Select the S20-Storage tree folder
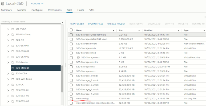 (36, 68)
